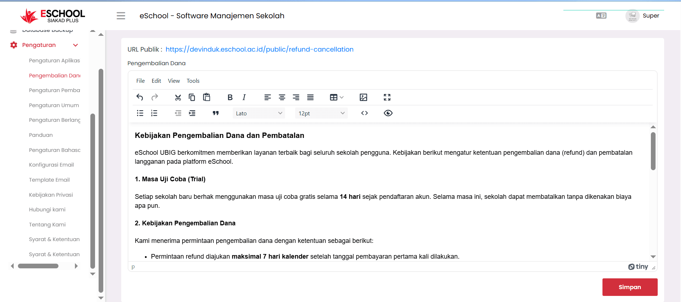This screenshot has height=302, width=681.
Task: Increase indent of paragraph
Action: pos(192,113)
